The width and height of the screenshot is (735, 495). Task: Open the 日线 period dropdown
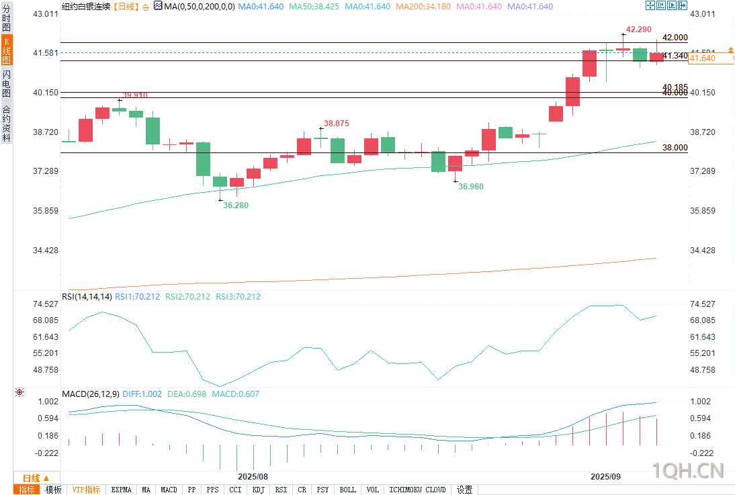pos(36,478)
